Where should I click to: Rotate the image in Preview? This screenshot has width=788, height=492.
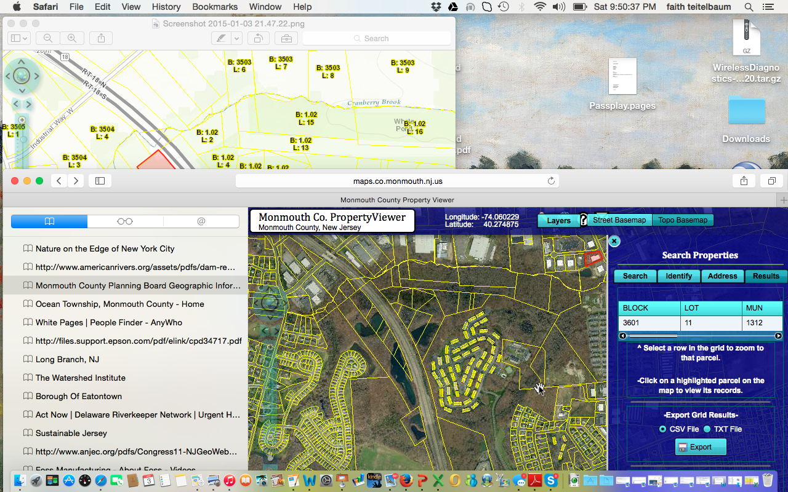tap(259, 38)
